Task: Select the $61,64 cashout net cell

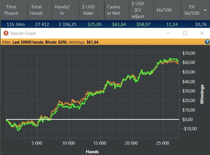Action: 119,24
